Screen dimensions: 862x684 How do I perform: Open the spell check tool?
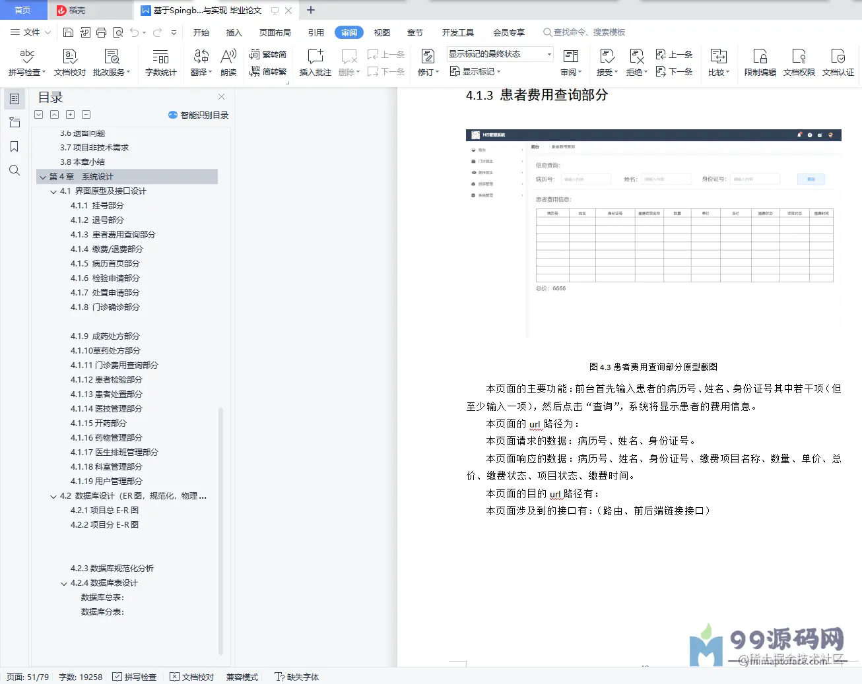(x=26, y=62)
